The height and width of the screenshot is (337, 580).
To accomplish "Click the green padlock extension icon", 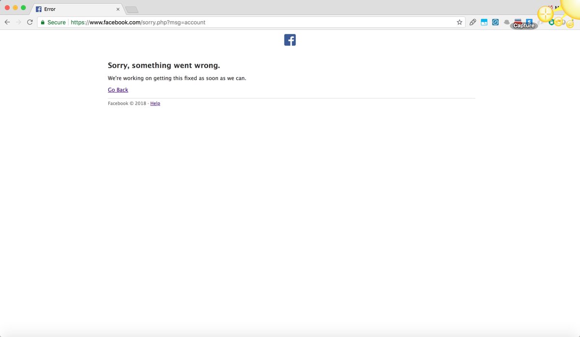I will 551,23.
